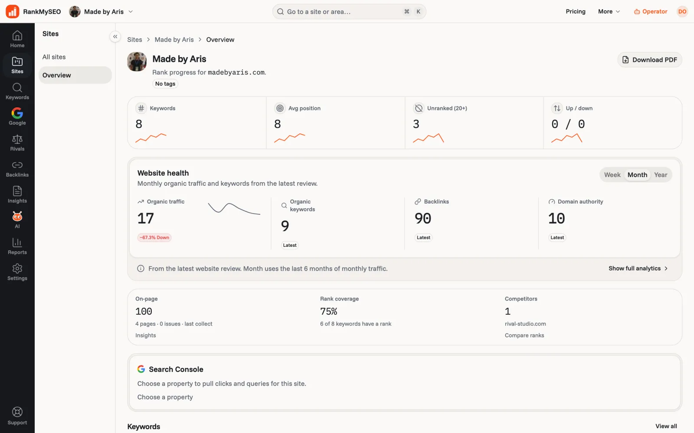Select Overview in Sites panel

click(x=75, y=75)
